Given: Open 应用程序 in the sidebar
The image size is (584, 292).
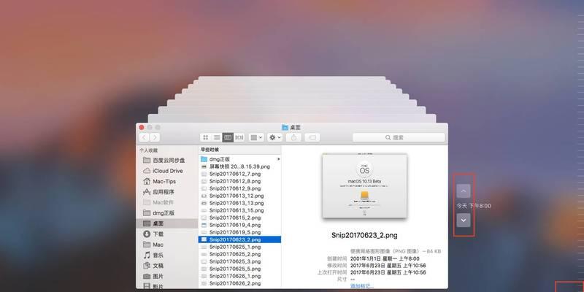Looking at the screenshot, I should click(x=167, y=192).
